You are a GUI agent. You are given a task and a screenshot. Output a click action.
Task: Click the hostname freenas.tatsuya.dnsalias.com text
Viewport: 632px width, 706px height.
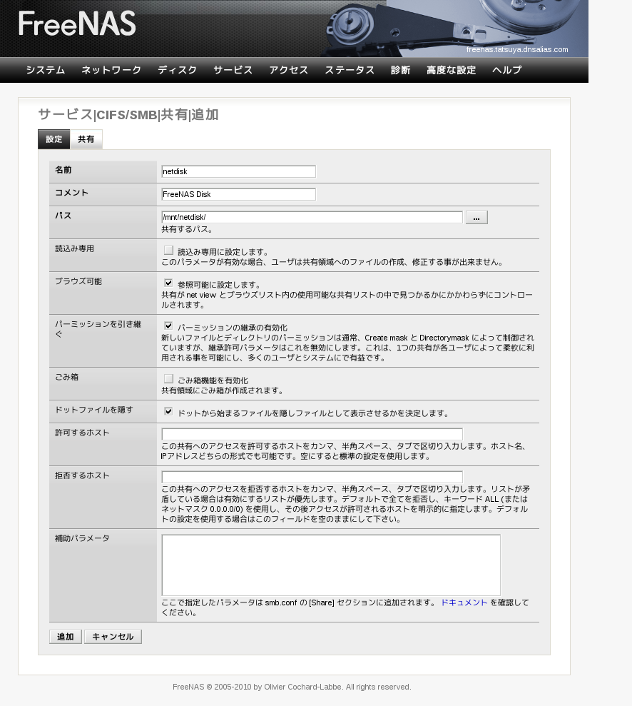(517, 49)
